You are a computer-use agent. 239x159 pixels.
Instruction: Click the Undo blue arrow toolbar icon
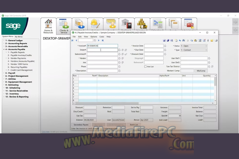[180, 40]
